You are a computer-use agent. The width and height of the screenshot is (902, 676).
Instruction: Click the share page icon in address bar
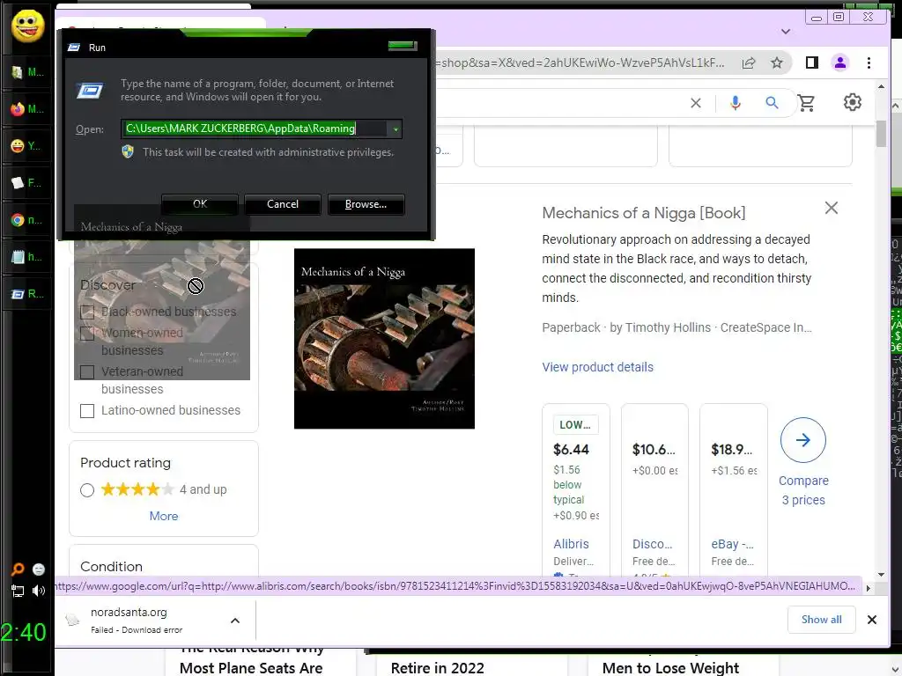click(x=749, y=62)
